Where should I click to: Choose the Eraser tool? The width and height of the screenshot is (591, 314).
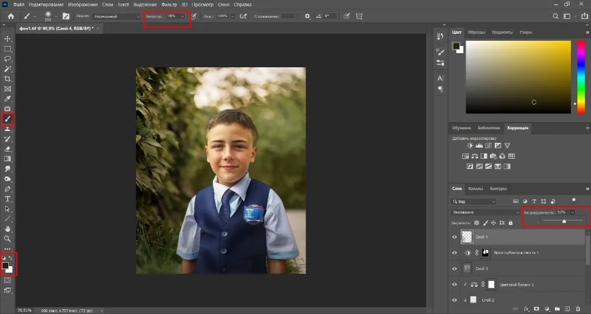point(8,149)
